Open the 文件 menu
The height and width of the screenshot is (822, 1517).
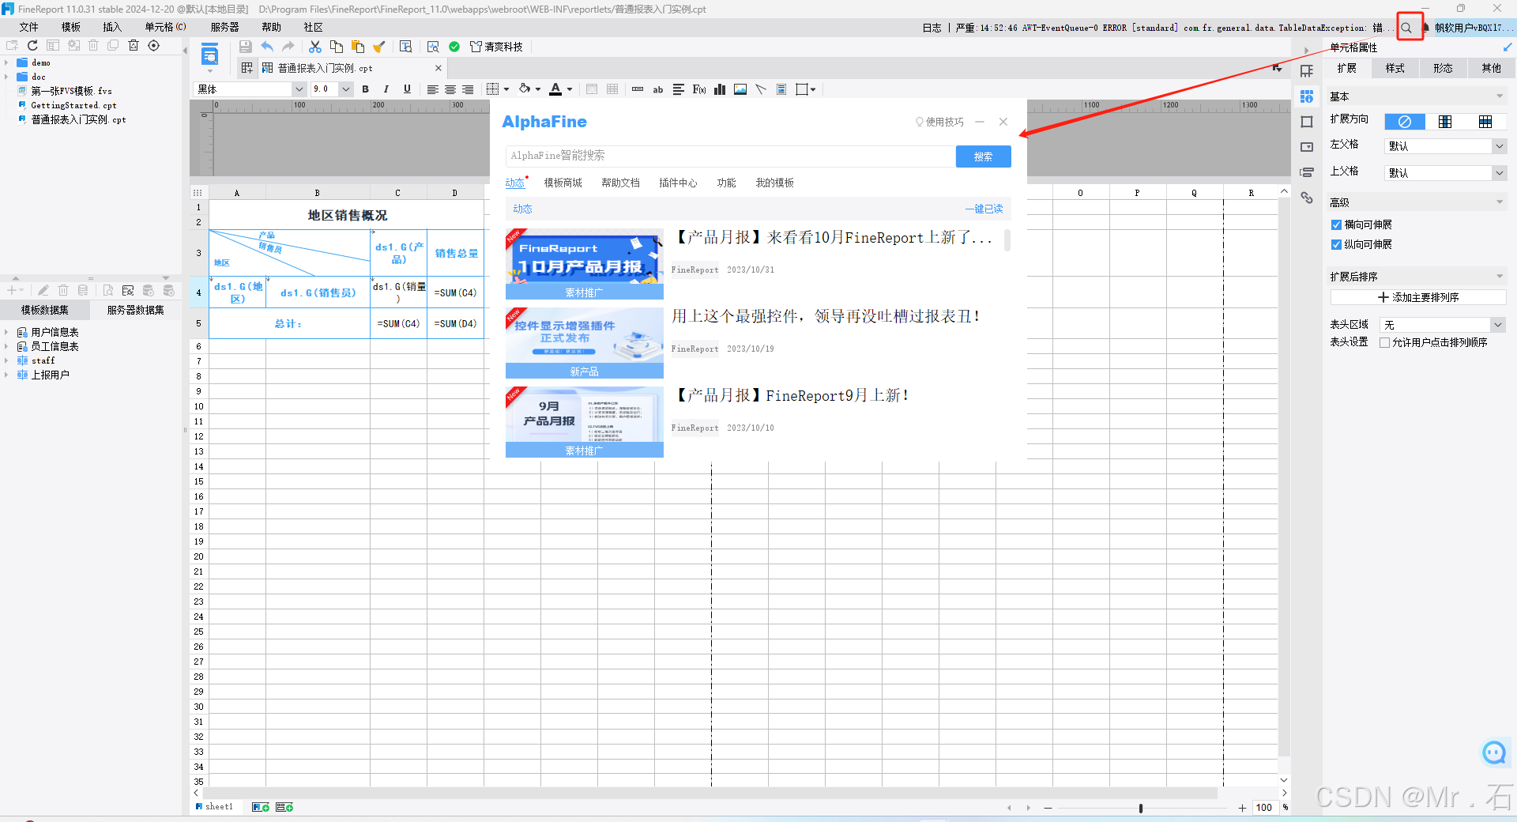[29, 27]
